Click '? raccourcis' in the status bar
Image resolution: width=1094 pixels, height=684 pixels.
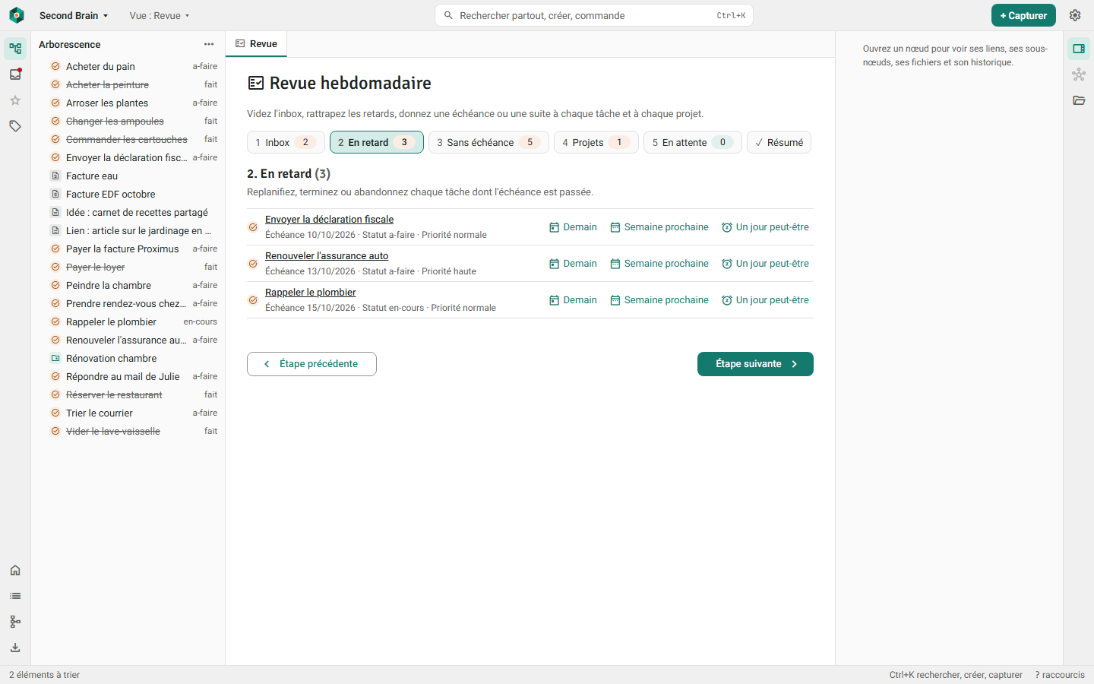coord(1060,675)
